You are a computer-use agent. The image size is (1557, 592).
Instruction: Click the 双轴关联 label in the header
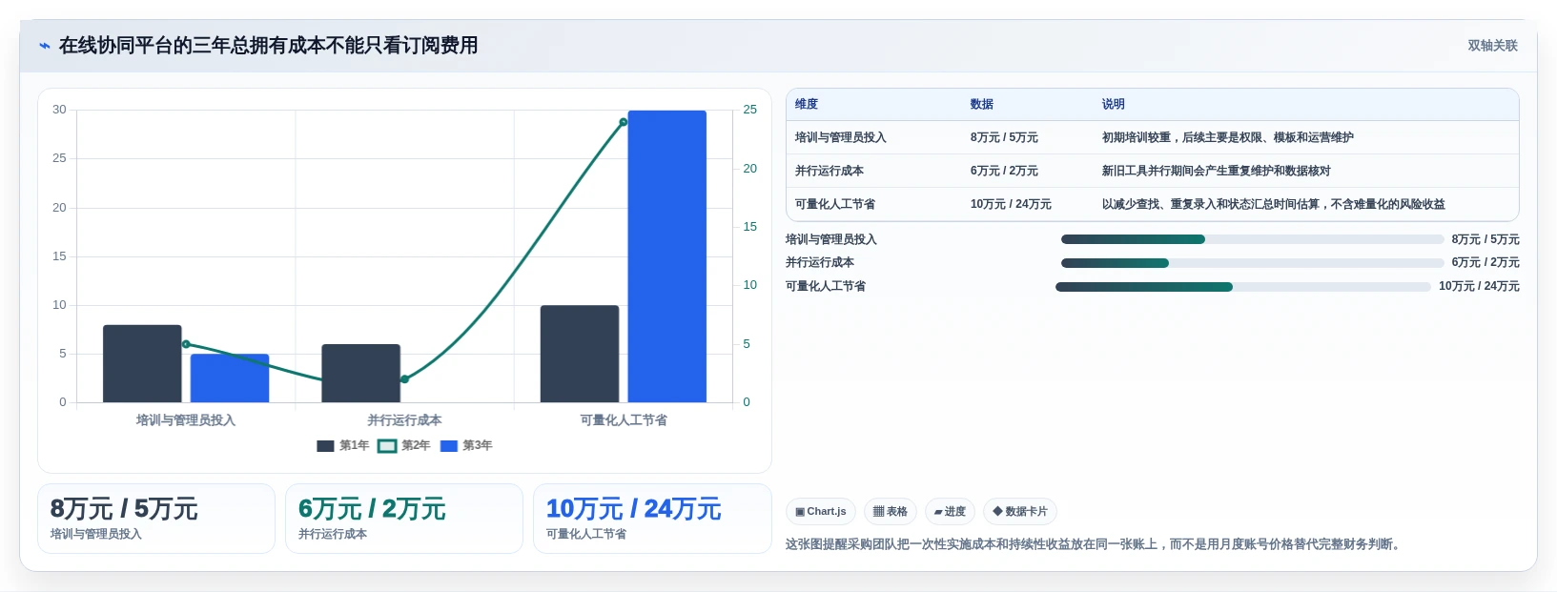pos(1492,46)
